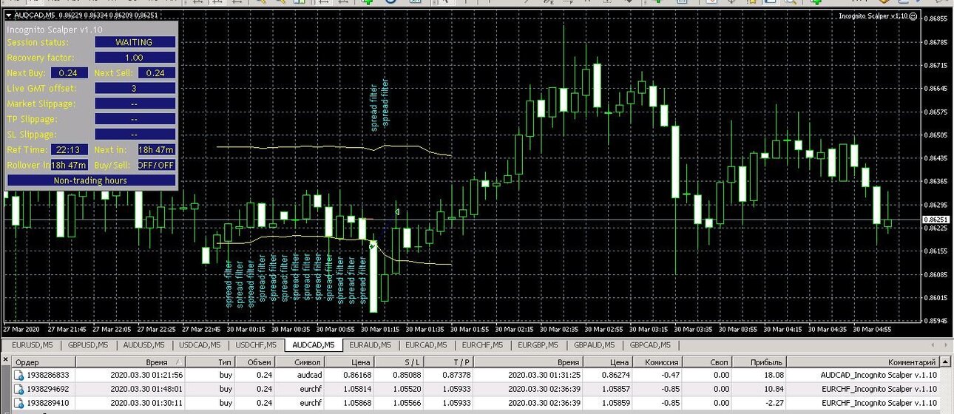
Task: Click the open price 1.05814
Action: pyautogui.click(x=356, y=389)
